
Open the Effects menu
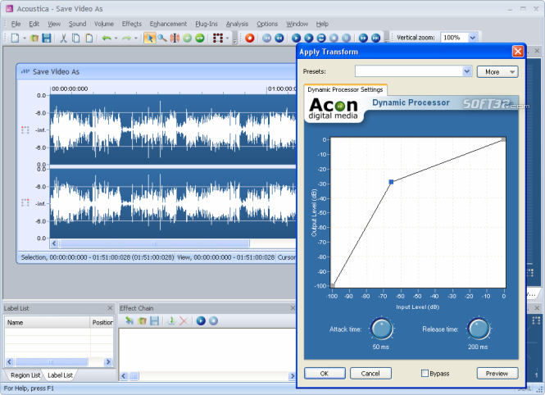coord(132,24)
